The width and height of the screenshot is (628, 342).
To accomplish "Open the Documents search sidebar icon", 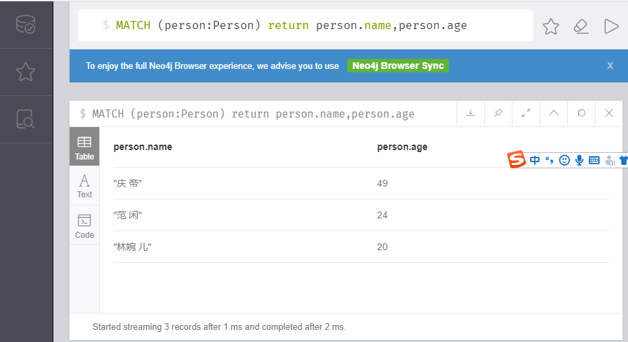I will [x=26, y=119].
